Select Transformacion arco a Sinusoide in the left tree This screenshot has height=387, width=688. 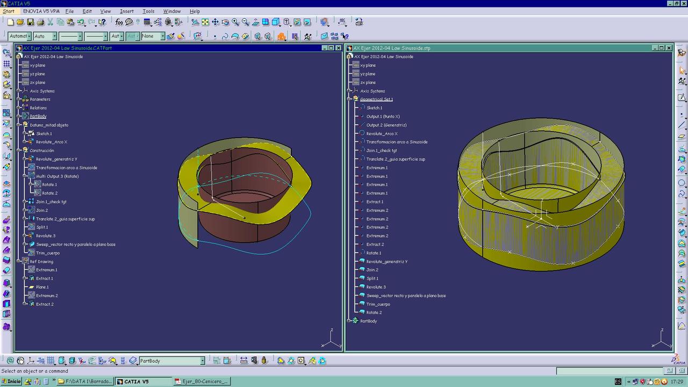coord(67,168)
